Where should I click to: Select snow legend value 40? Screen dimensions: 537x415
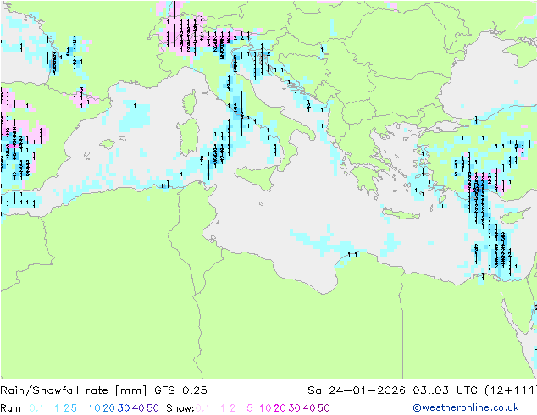pos(309,408)
